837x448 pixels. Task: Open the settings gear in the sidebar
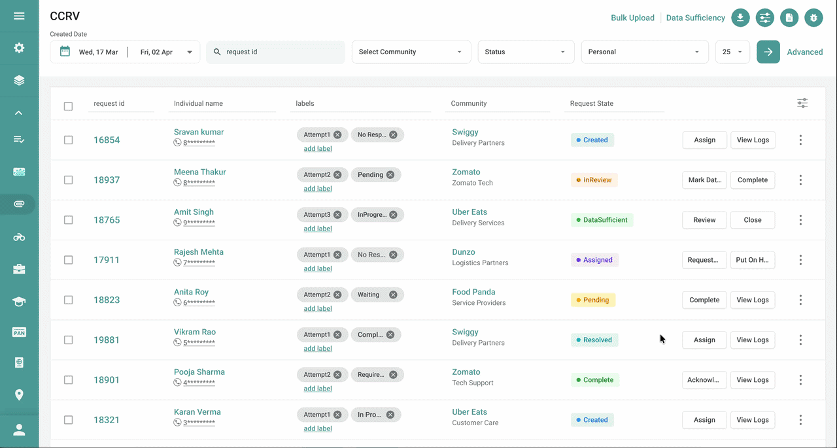coord(19,48)
